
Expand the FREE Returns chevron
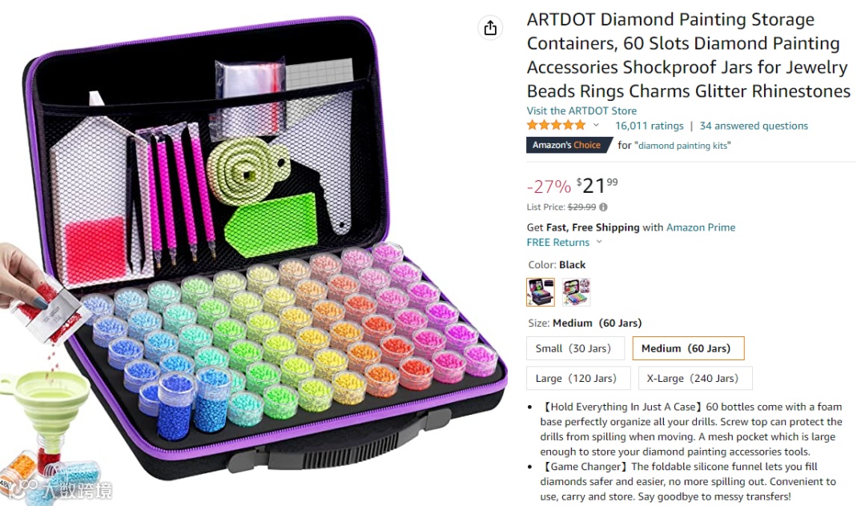[x=599, y=242]
